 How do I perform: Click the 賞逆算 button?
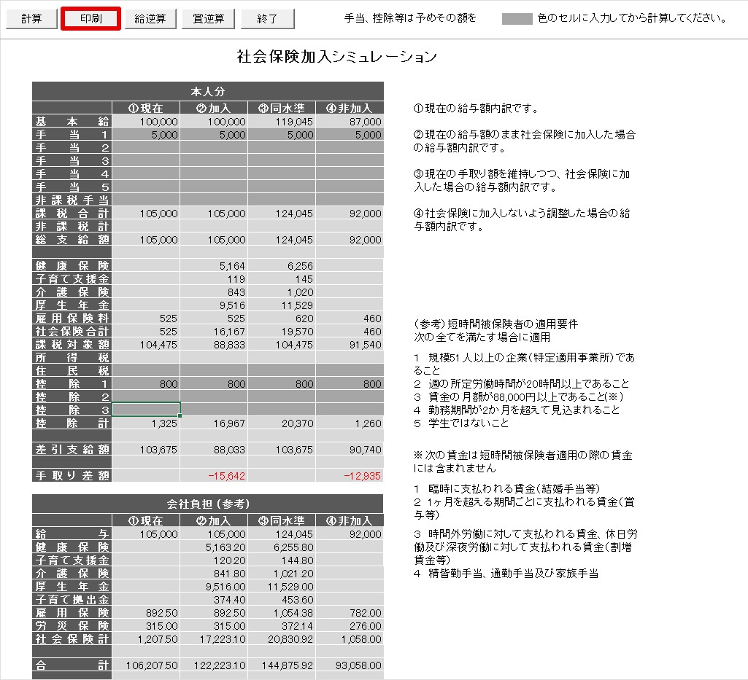pyautogui.click(x=209, y=18)
